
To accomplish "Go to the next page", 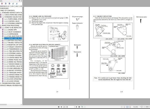I will 76,107.
